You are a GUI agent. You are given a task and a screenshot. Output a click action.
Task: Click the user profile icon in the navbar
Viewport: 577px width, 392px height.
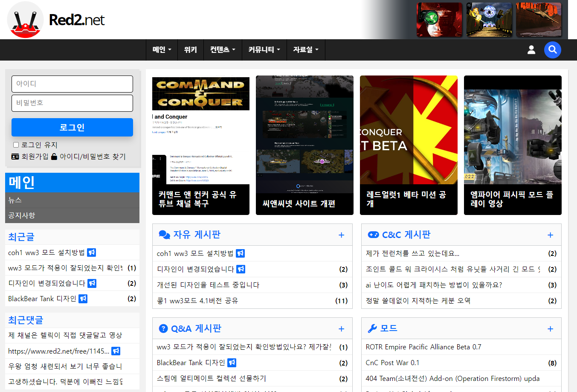coord(531,50)
